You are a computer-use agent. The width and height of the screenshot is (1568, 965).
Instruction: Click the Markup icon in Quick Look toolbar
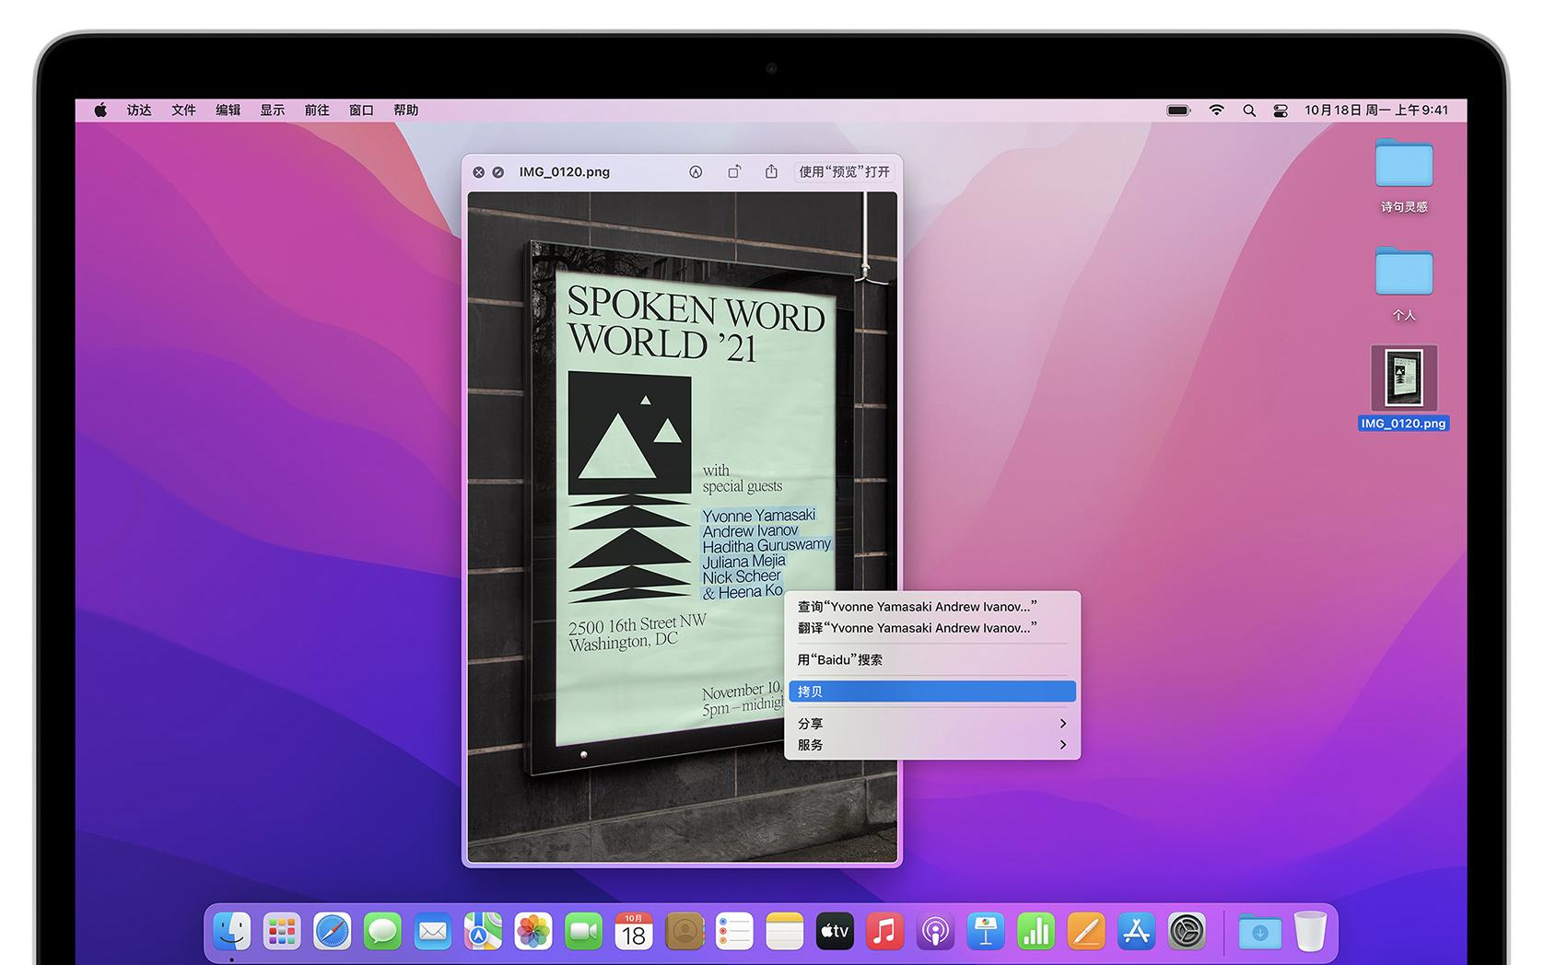(x=696, y=172)
